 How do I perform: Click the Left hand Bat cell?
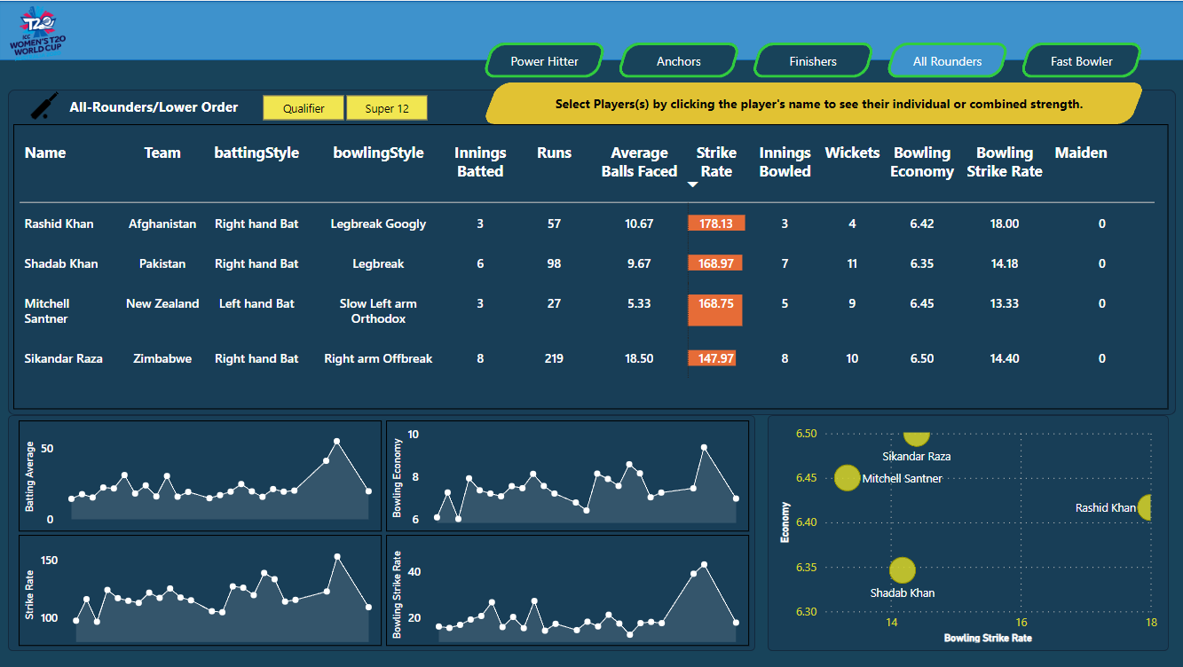point(256,303)
